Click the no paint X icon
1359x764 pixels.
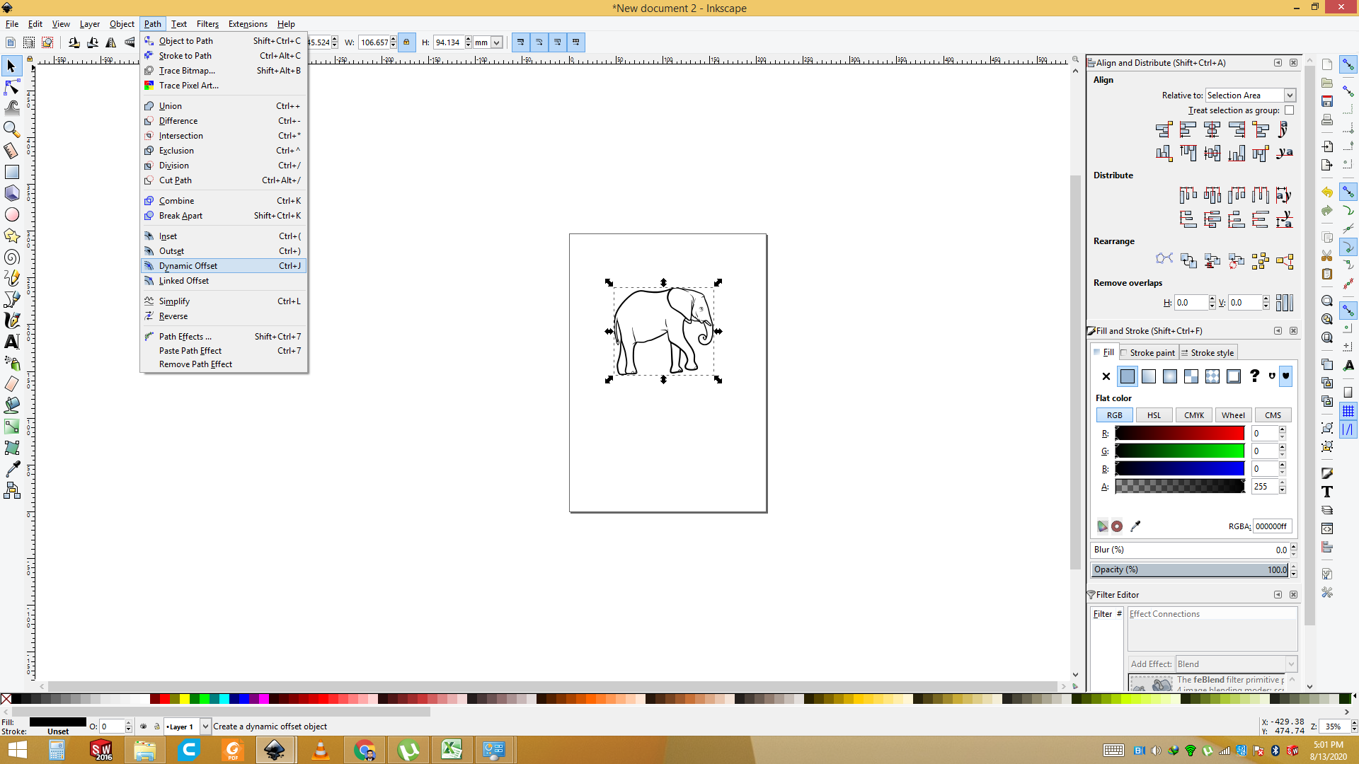(x=1106, y=376)
